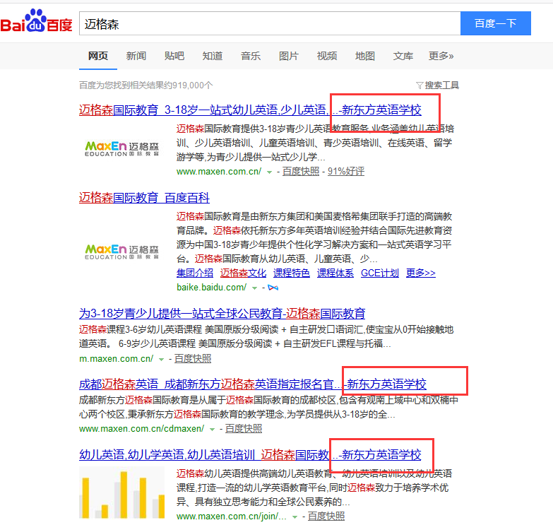
Task: Open 百度快照 for www.maxen.com.cn/cdmaxen/
Action: tap(244, 429)
